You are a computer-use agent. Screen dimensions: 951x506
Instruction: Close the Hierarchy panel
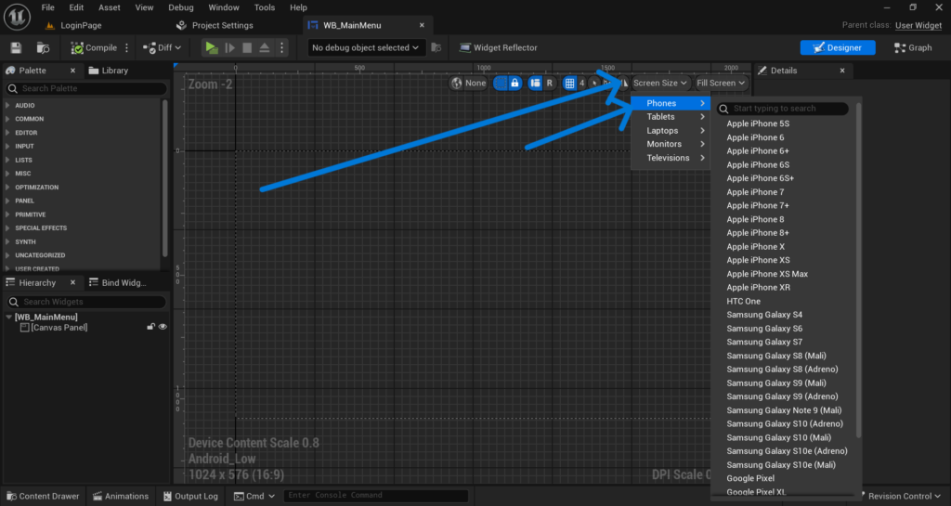[x=72, y=283]
